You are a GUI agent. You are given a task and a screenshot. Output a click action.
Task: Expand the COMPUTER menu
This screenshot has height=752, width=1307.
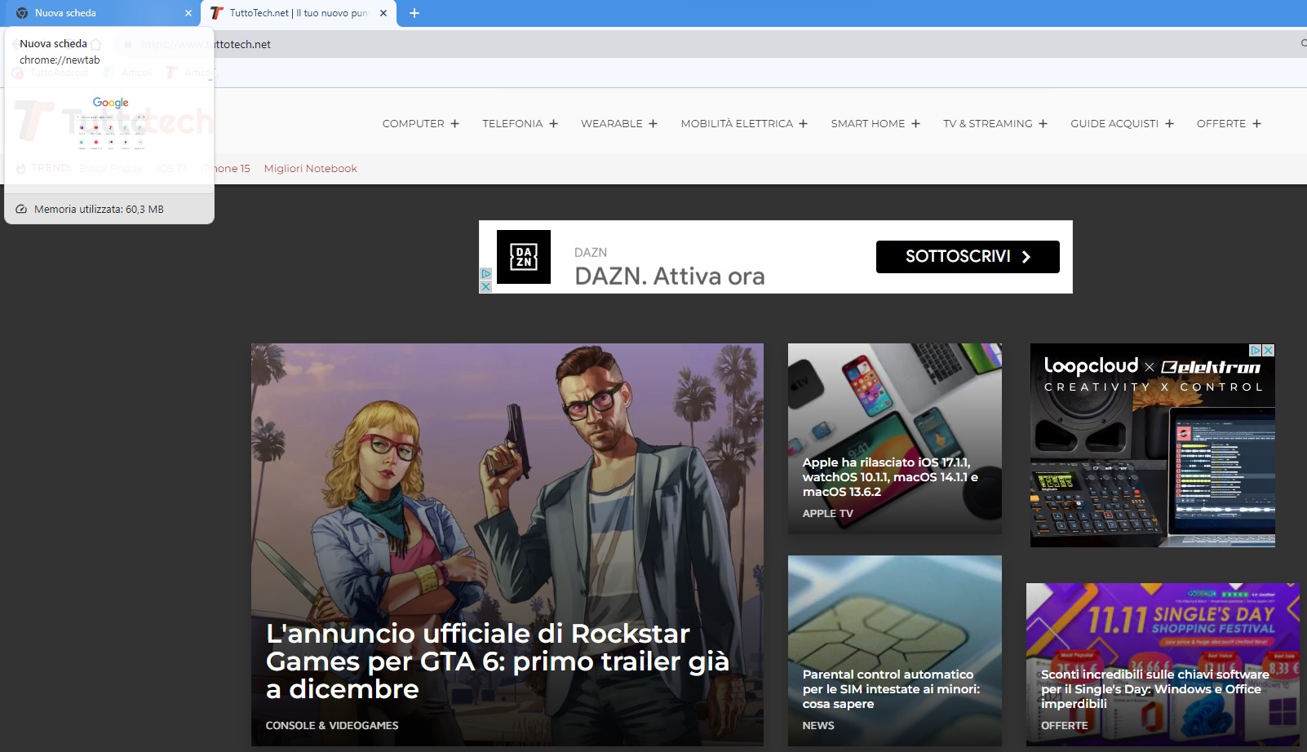tap(420, 124)
